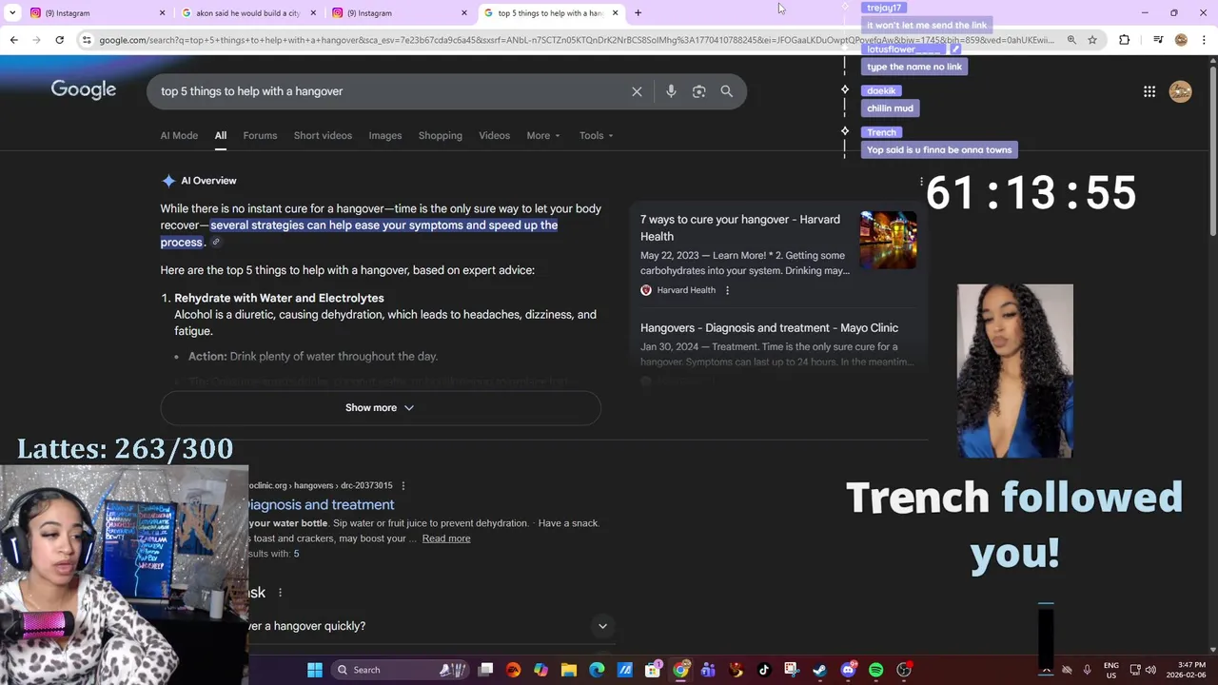
Task: Close the active Google search tab
Action: [x=615, y=12]
